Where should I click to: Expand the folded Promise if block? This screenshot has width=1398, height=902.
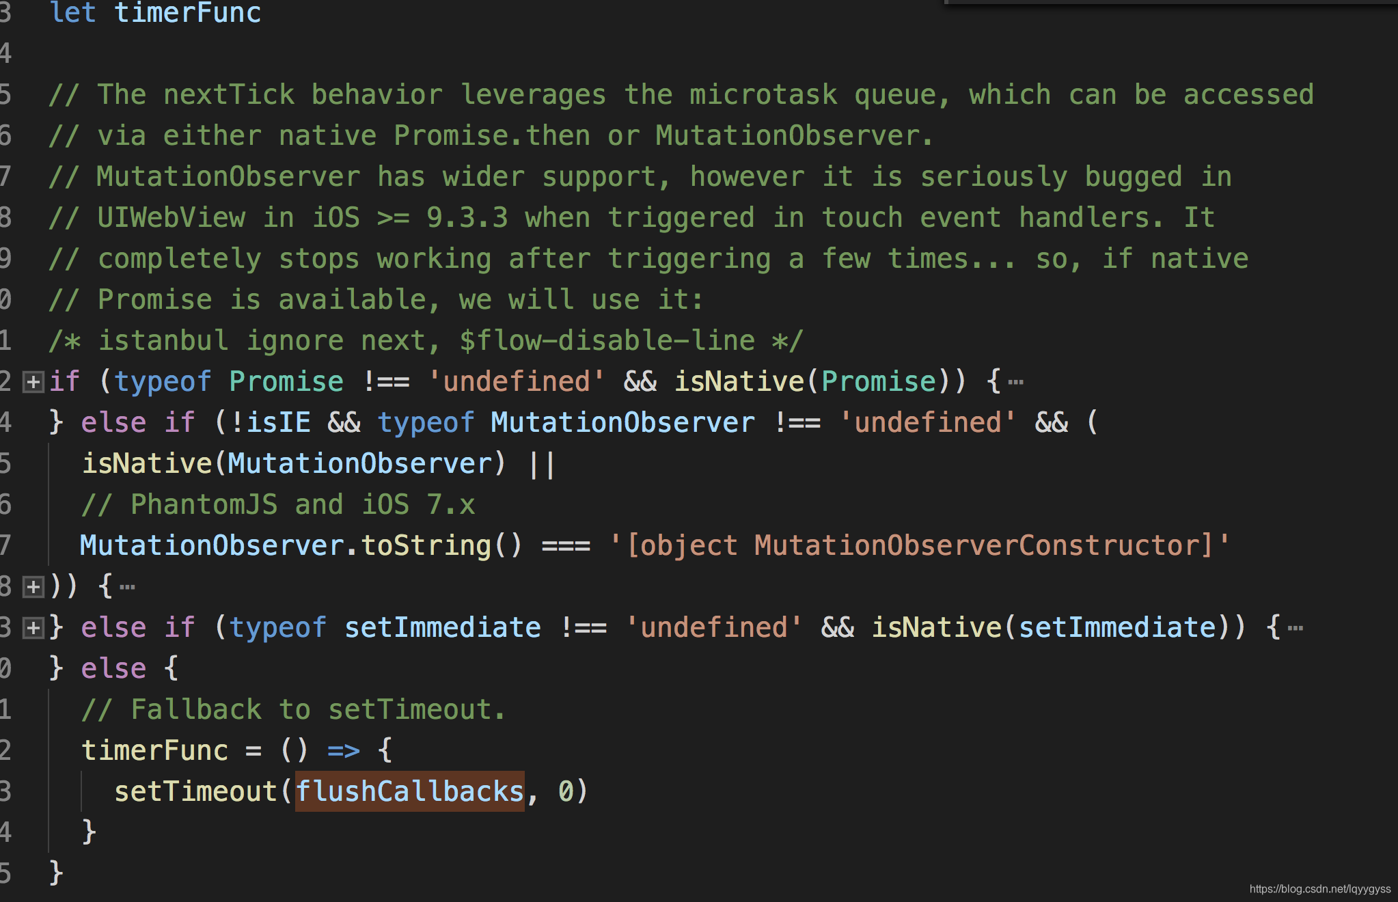33,382
